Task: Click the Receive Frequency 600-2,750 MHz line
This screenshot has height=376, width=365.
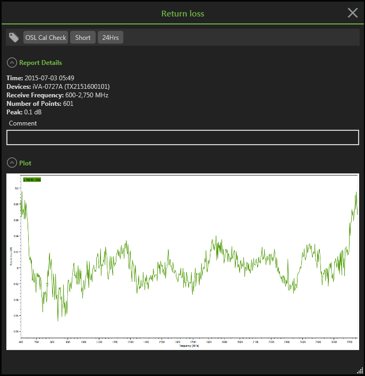Action: 57,95
